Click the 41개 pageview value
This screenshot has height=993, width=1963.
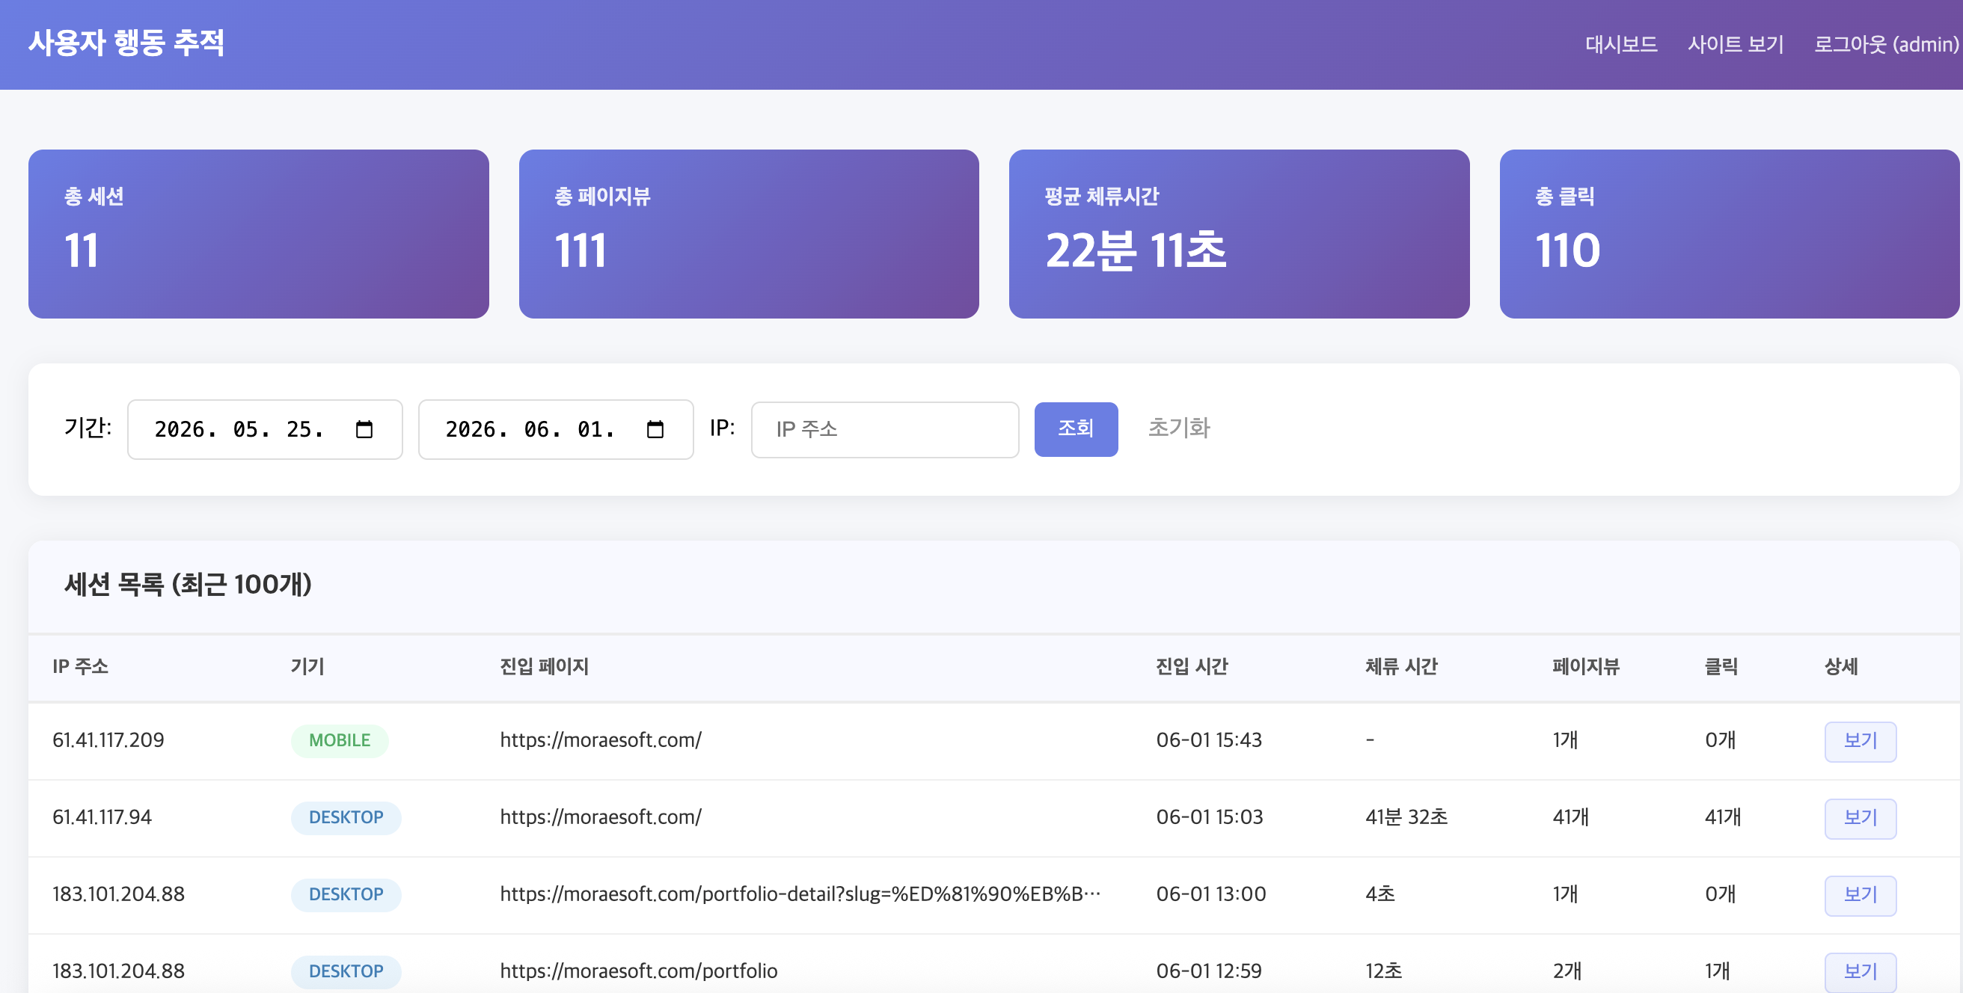[1570, 817]
